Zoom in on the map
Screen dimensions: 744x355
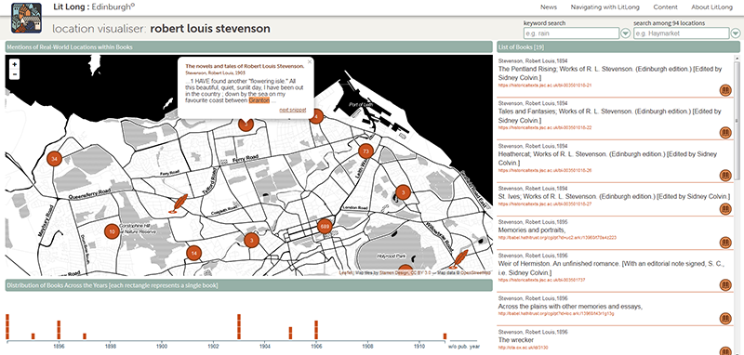click(15, 64)
